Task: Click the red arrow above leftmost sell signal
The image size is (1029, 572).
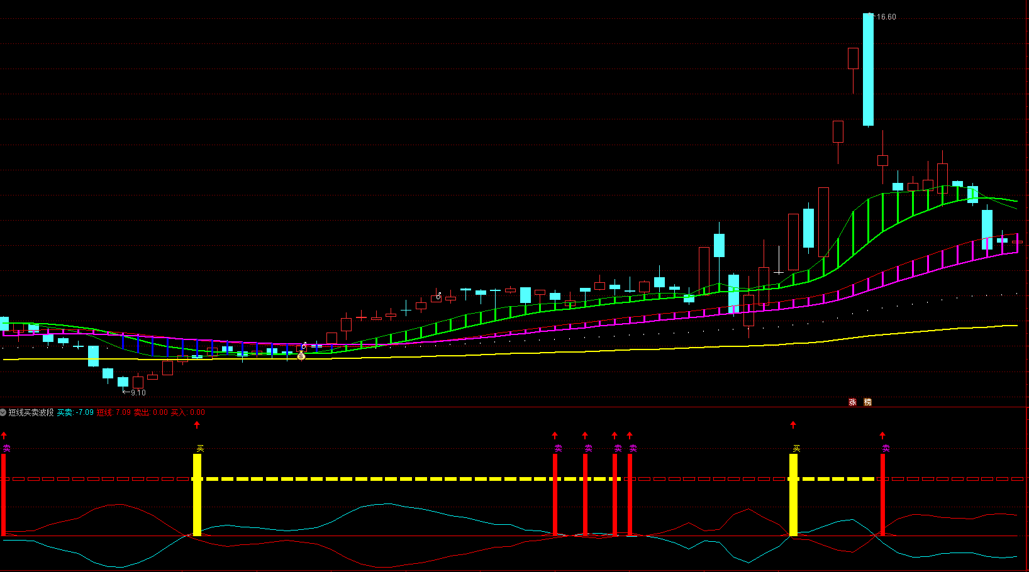Action: point(4,436)
